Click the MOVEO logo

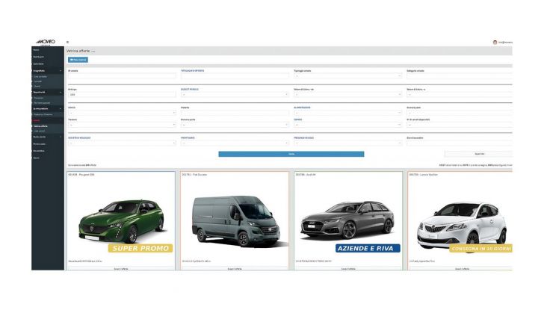pyautogui.click(x=46, y=42)
